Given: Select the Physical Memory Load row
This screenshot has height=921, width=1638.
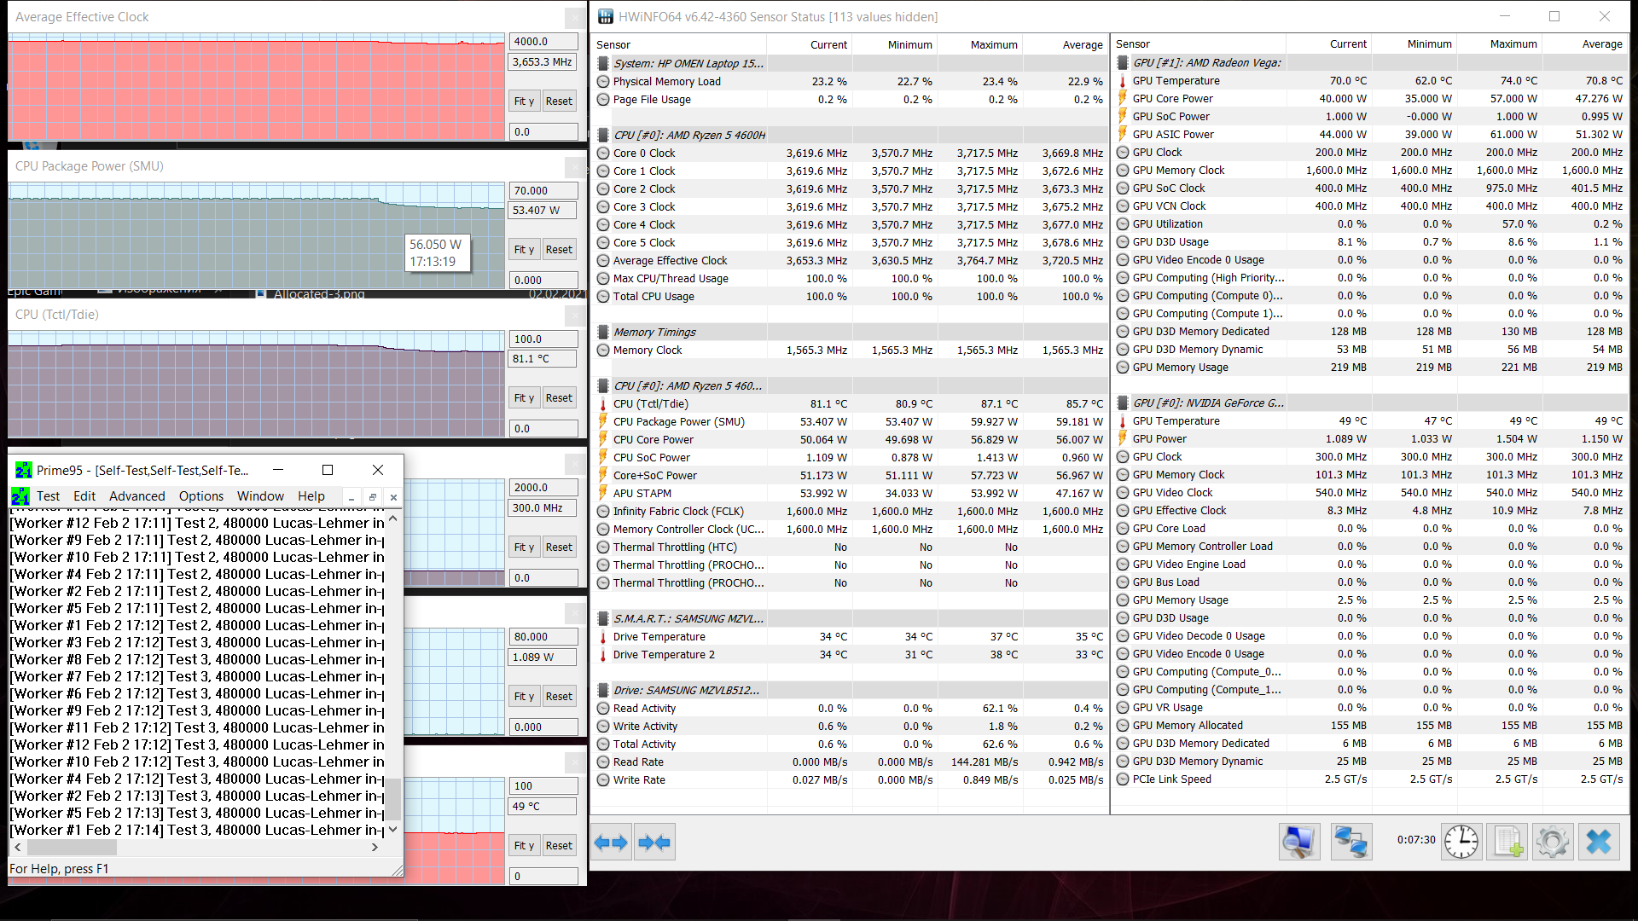Looking at the screenshot, I should click(851, 82).
